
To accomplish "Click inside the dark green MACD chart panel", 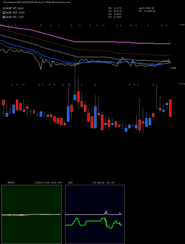I will [31, 214].
